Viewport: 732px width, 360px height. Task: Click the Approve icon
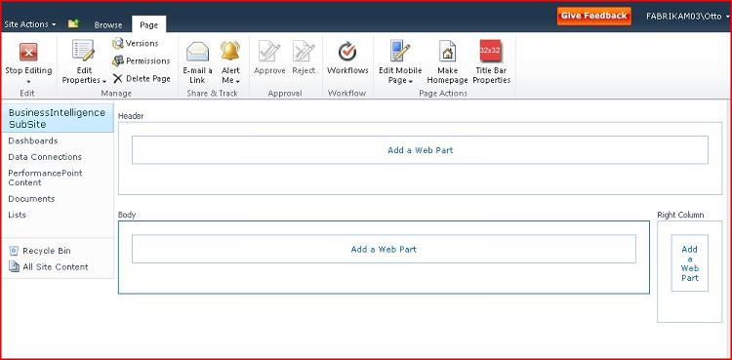click(269, 51)
